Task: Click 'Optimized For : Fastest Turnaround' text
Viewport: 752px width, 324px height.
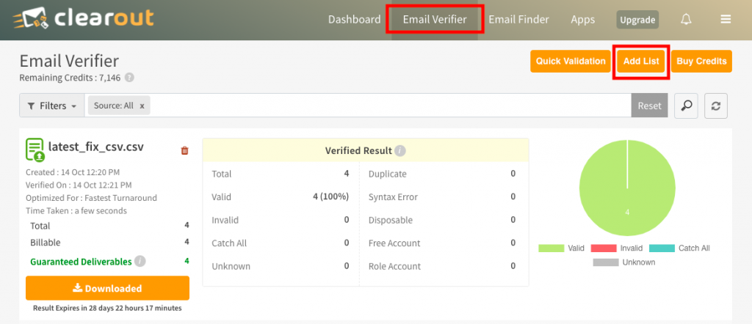Action: pos(91,198)
